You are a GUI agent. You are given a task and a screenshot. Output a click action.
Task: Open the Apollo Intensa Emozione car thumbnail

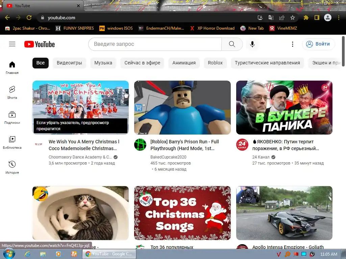coord(284,213)
